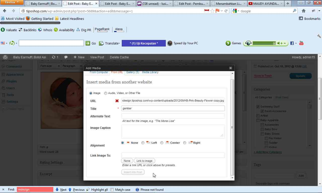The image size is (322, 193).
Task: Expand the Translate dropdown
Action: 112,43
